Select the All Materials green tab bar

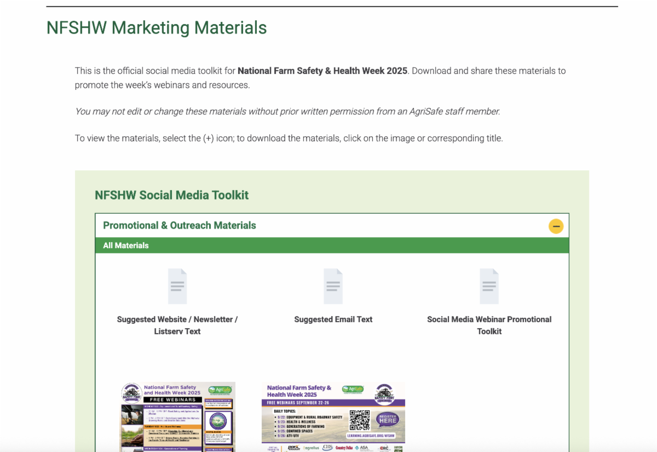pyautogui.click(x=332, y=245)
